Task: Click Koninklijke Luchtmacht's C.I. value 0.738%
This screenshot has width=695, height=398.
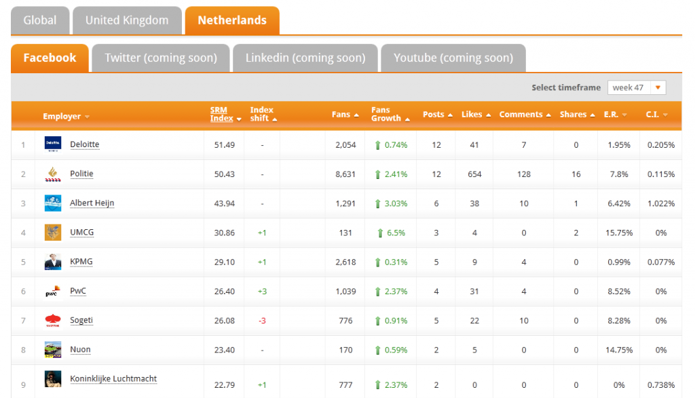Action: (x=661, y=385)
